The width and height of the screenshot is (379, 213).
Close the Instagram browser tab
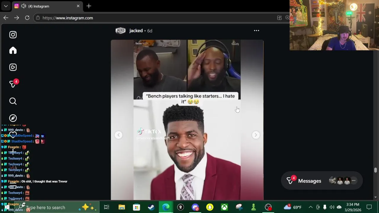(x=78, y=6)
